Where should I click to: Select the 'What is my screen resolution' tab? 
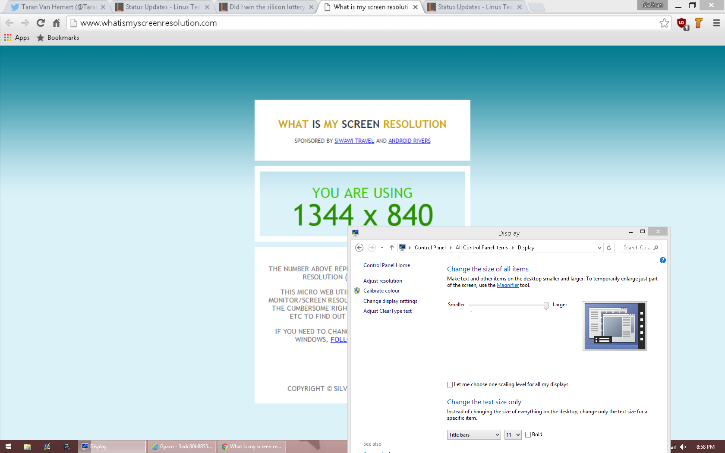tap(371, 7)
